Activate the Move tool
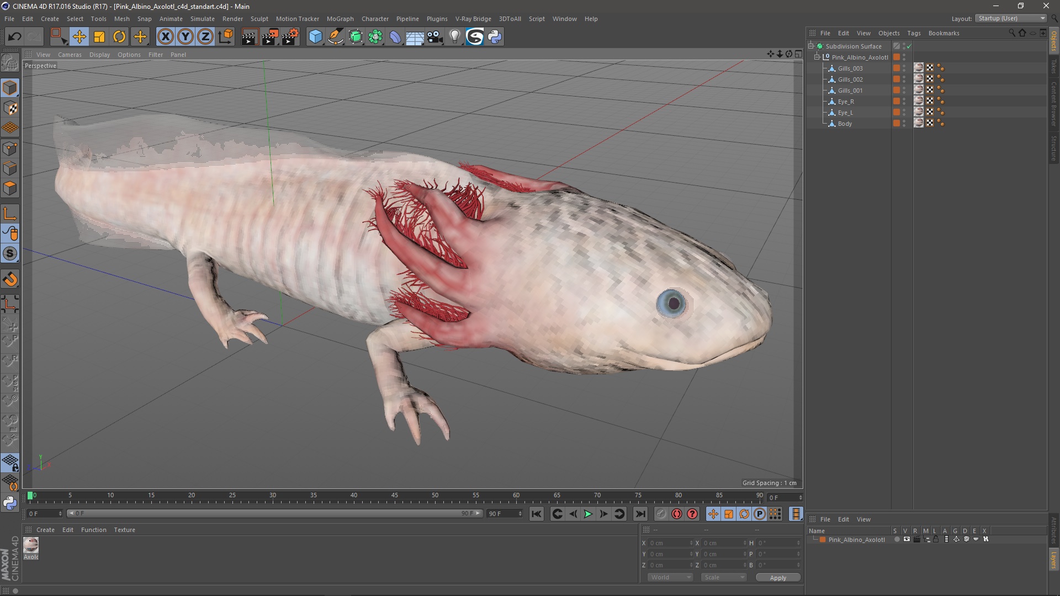Image resolution: width=1060 pixels, height=596 pixels. pos(79,36)
